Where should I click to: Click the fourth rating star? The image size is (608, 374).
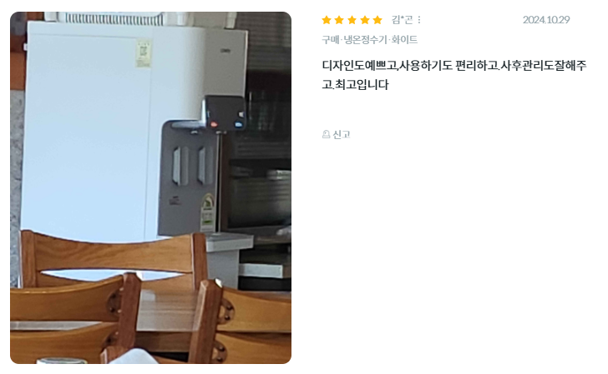[365, 20]
